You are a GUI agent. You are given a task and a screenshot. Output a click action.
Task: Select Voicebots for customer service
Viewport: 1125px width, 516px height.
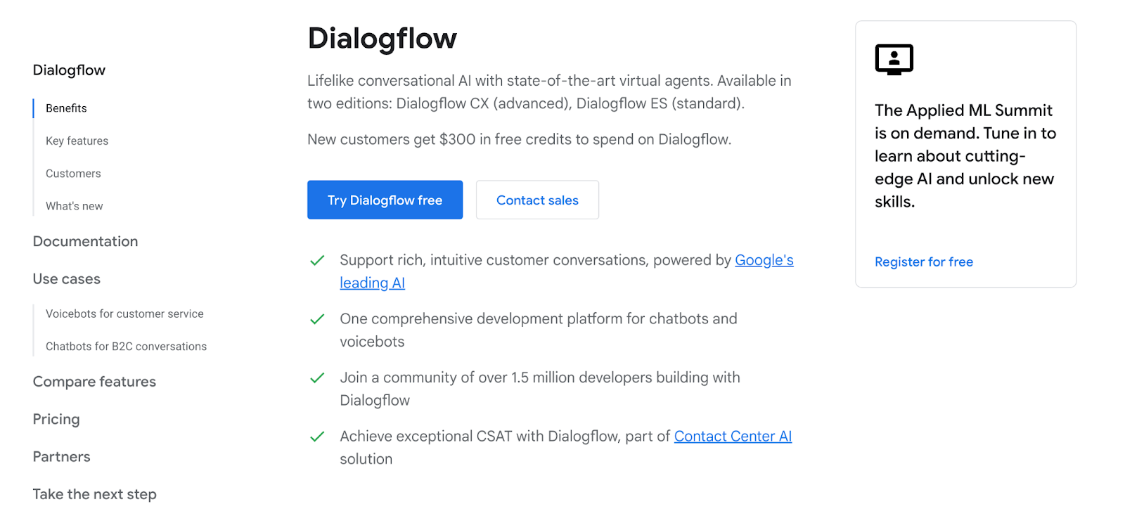(124, 314)
